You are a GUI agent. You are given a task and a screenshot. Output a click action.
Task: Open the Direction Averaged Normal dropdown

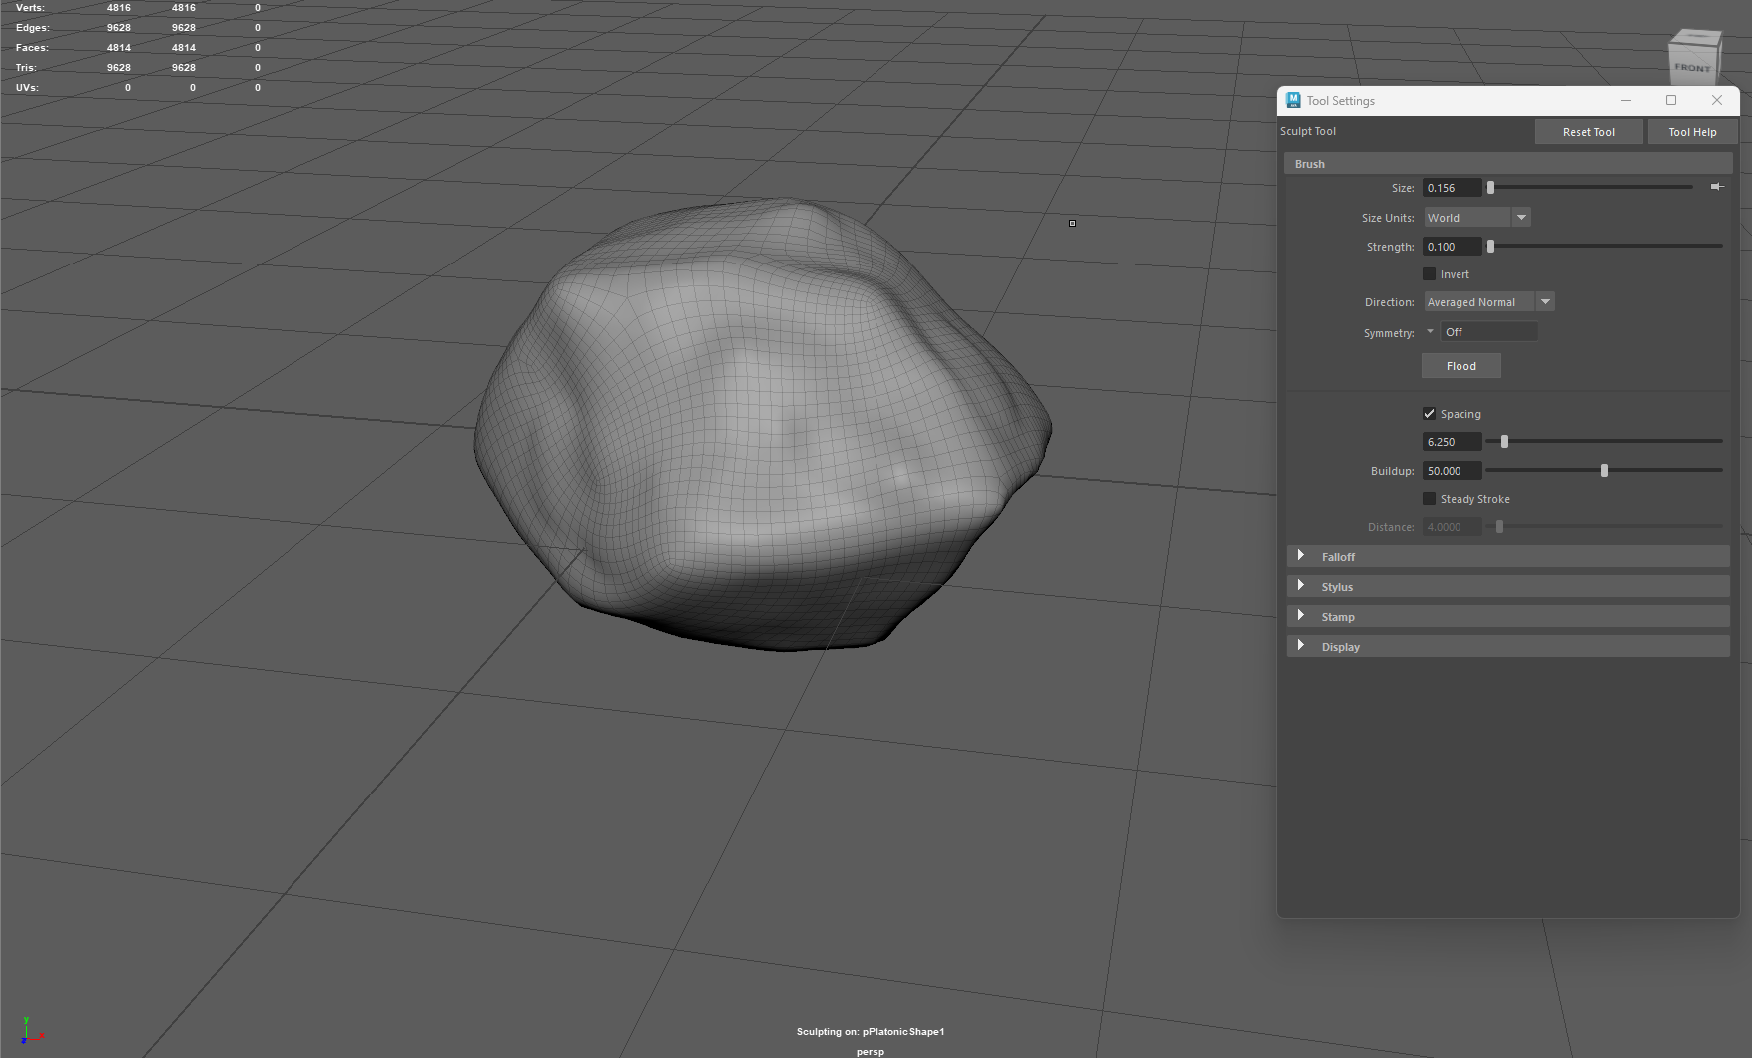pyautogui.click(x=1488, y=301)
